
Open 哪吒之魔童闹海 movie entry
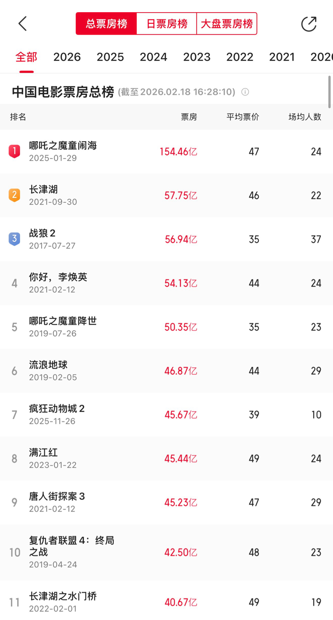[x=63, y=146]
